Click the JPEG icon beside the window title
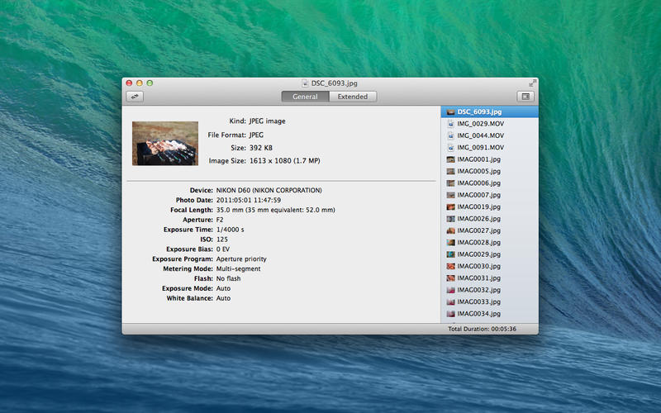Image resolution: width=661 pixels, height=413 pixels. pos(305,83)
